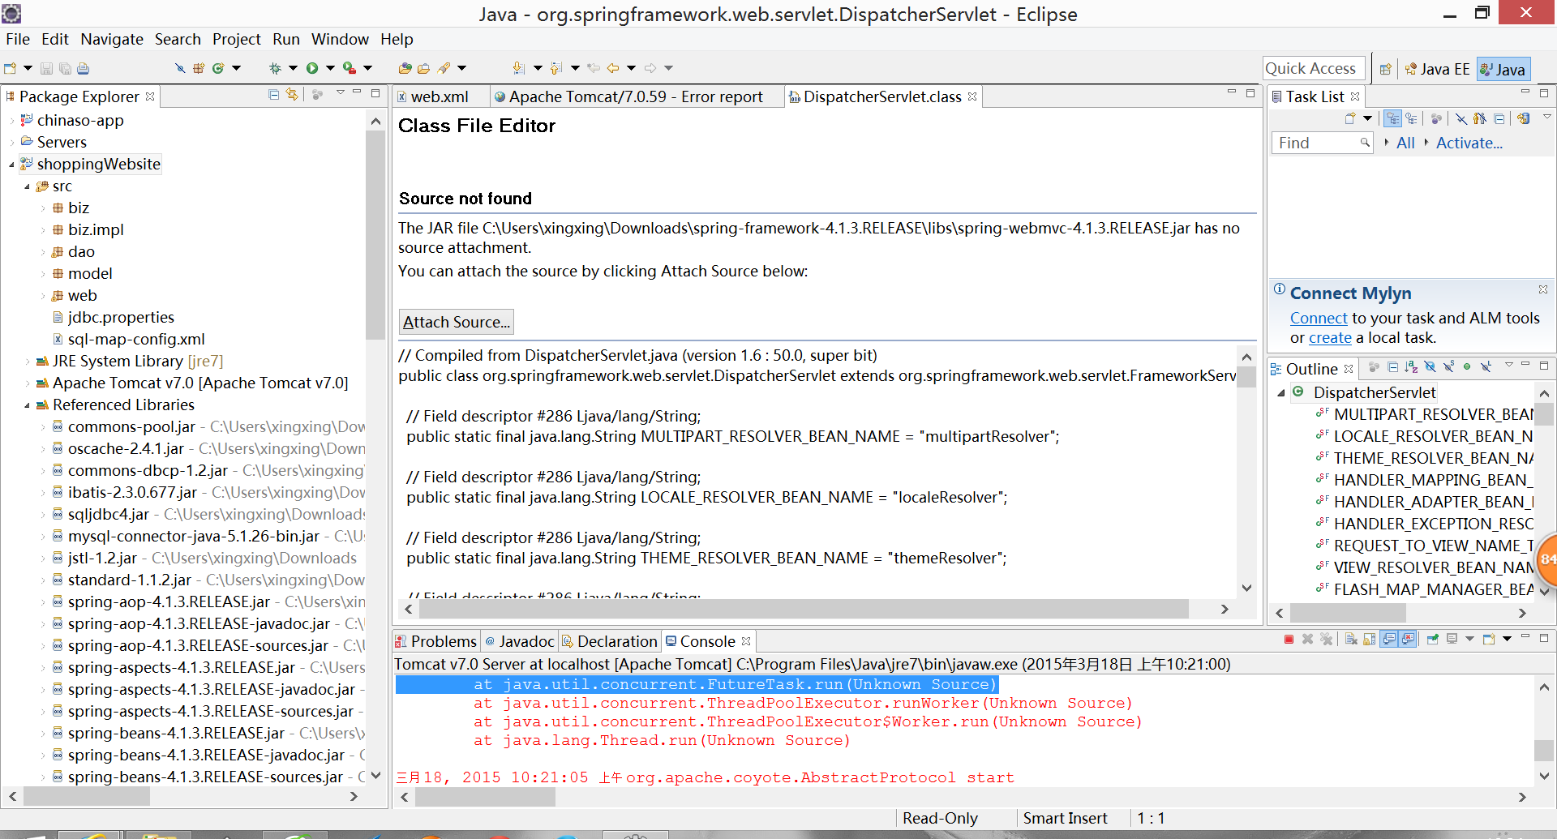The height and width of the screenshot is (839, 1557).
Task: Click the Run External Tools icon
Action: coord(350,68)
